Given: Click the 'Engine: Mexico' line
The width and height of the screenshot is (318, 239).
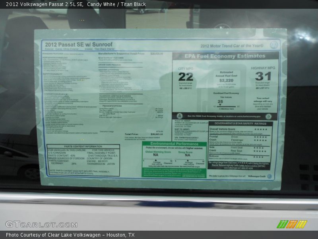Looking at the screenshot, I should 97,161.
